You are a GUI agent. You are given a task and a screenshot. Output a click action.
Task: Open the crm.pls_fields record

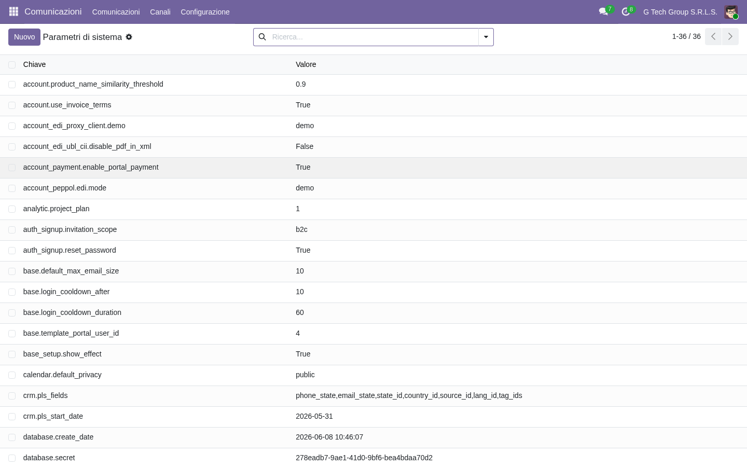point(45,395)
